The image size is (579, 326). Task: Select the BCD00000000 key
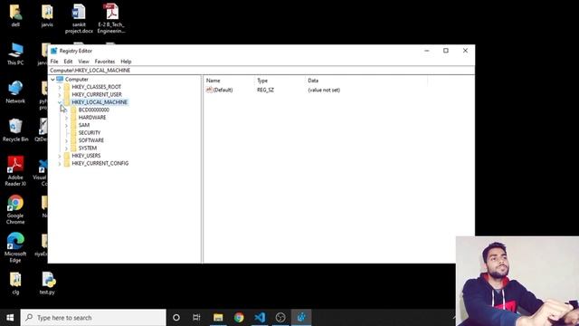click(x=94, y=110)
